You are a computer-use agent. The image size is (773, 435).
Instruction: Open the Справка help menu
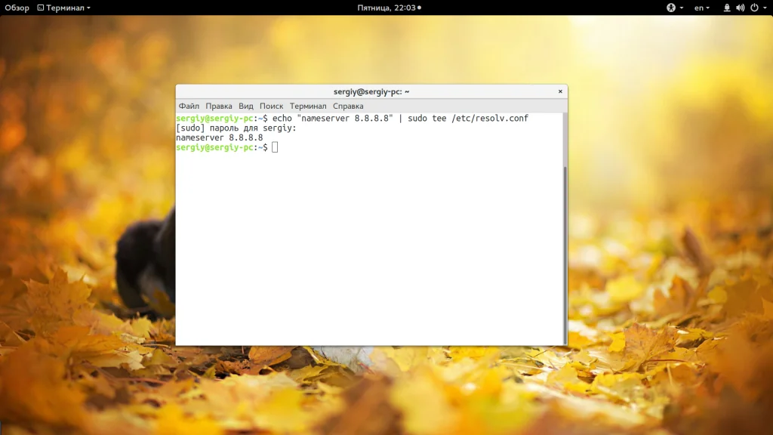(x=348, y=106)
